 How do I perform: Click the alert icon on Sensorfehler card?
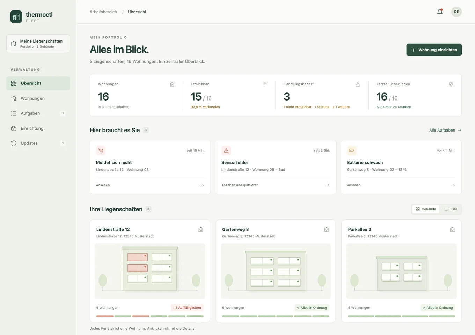click(226, 150)
